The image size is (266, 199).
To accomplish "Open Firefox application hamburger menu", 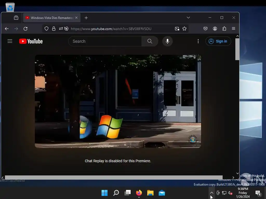I will coord(234,29).
